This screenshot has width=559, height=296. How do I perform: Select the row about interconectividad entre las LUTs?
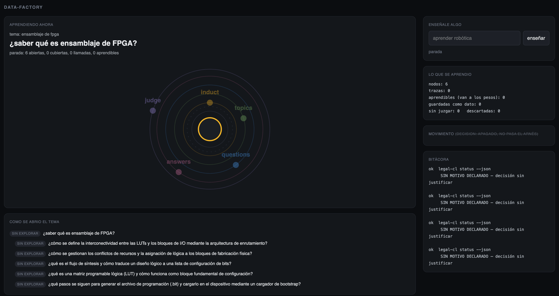point(141,243)
